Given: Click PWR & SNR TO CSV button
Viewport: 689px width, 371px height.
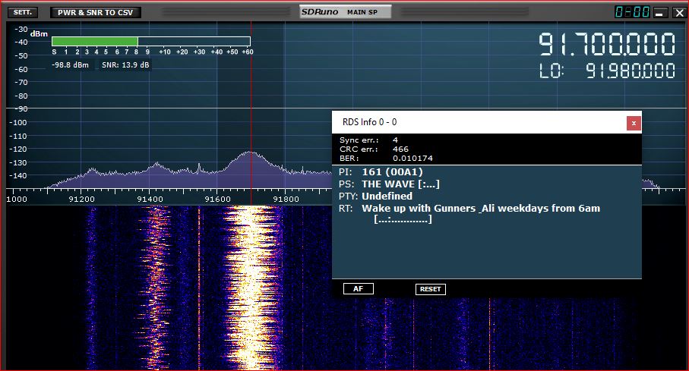Looking at the screenshot, I should (x=96, y=12).
